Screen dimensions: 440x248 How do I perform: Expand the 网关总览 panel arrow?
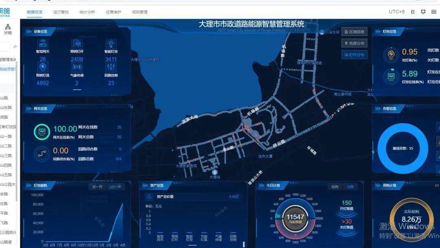pyautogui.click(x=29, y=108)
